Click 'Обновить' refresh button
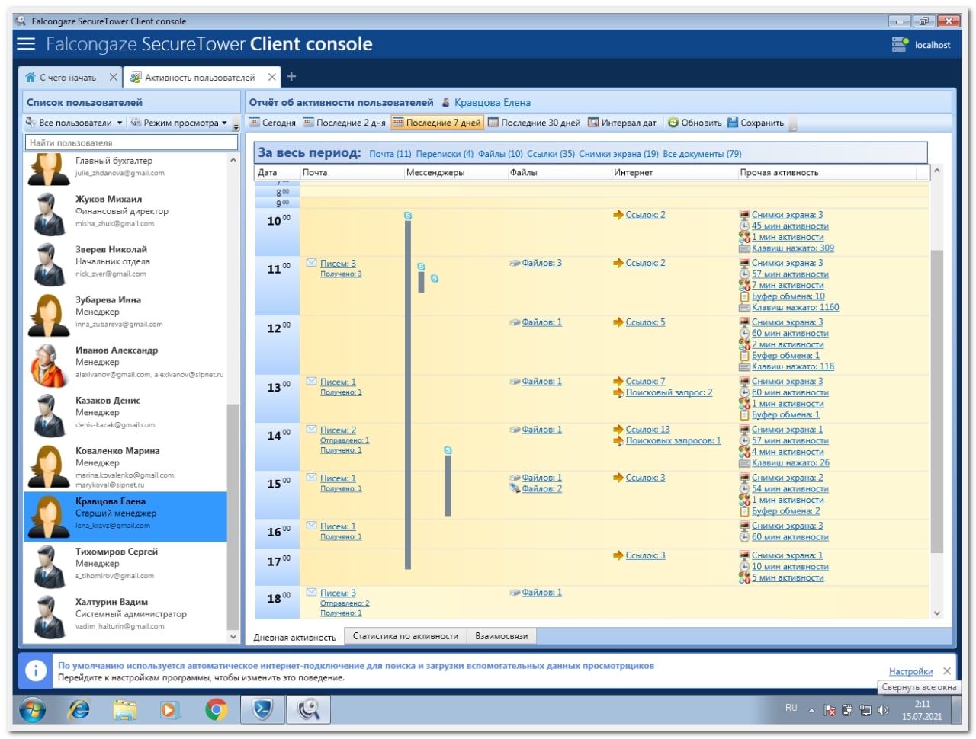The width and height of the screenshot is (976, 739). tap(695, 123)
